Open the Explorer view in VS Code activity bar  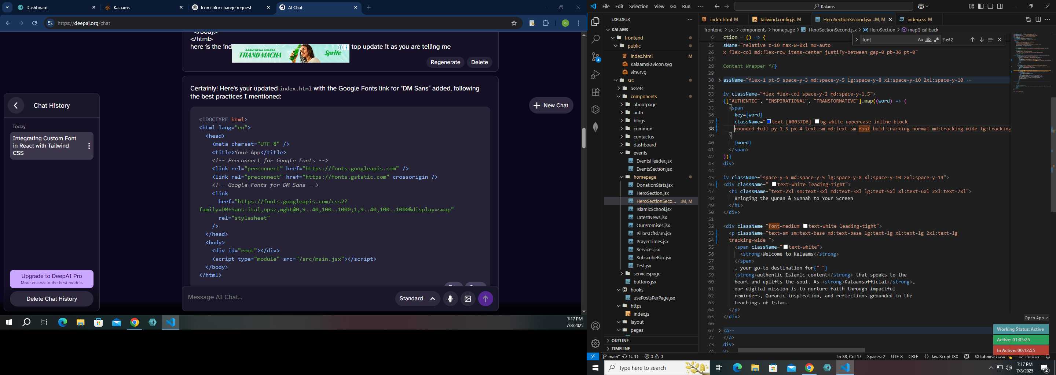(595, 22)
